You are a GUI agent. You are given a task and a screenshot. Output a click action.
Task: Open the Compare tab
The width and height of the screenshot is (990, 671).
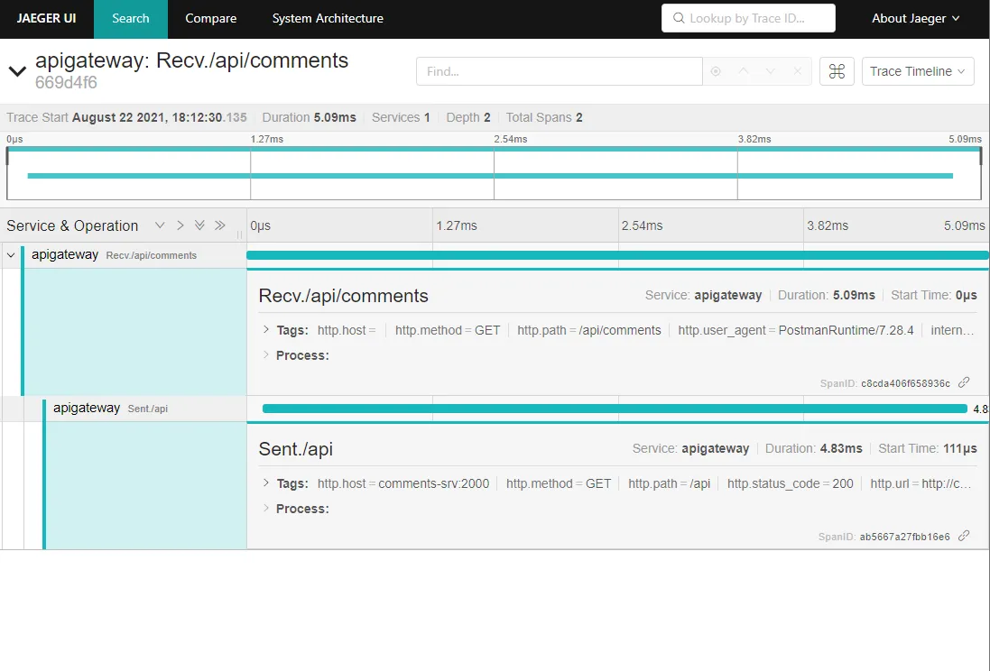pyautogui.click(x=211, y=19)
